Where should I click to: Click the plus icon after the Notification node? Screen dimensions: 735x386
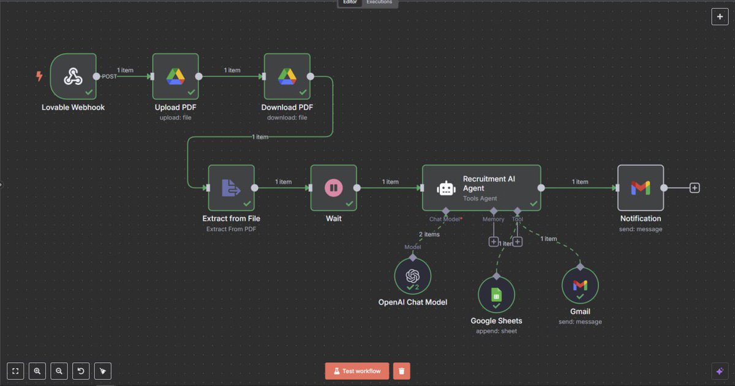click(694, 188)
